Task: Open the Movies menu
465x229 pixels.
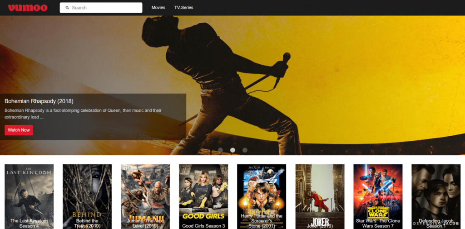Action: tap(158, 8)
